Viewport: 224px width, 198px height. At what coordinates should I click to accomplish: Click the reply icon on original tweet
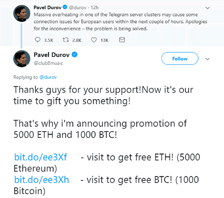click(38, 40)
